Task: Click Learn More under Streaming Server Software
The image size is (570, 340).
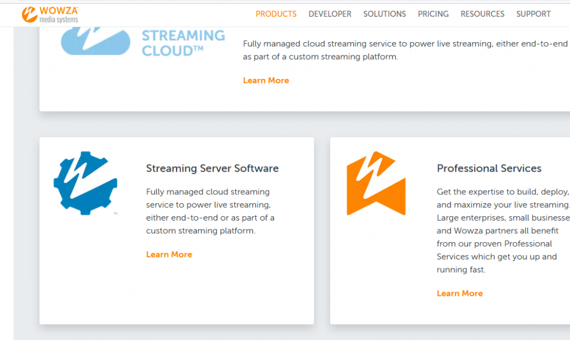Action: [x=169, y=255]
